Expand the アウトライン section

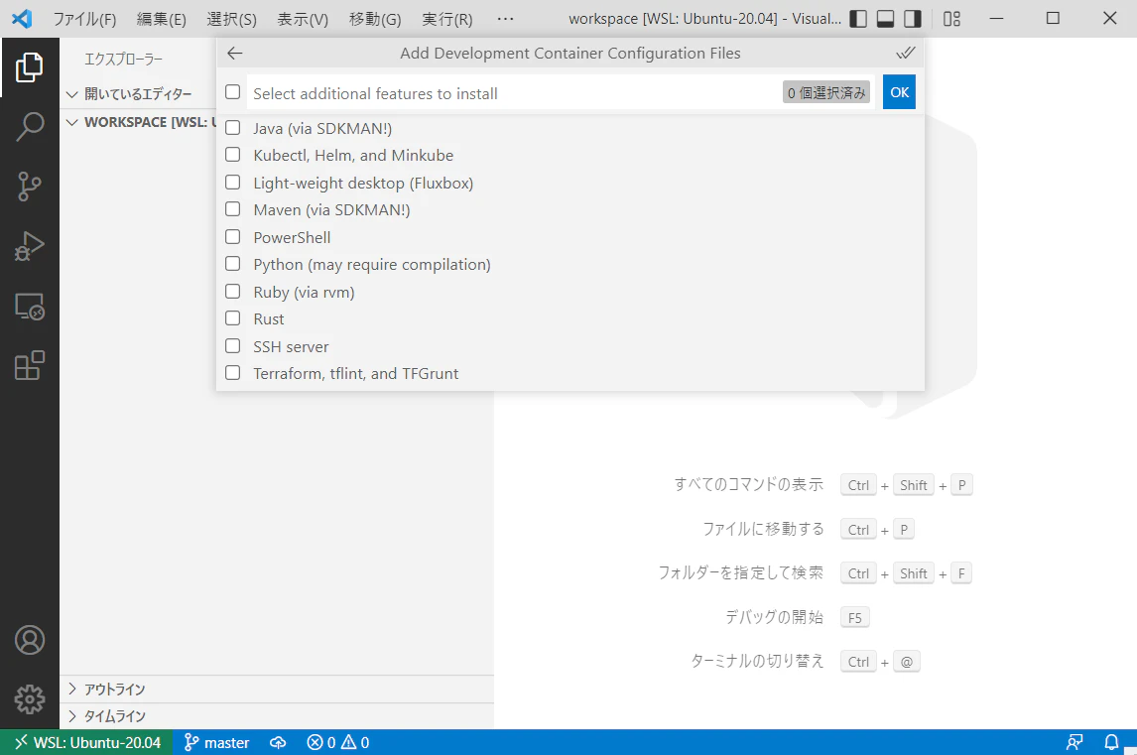click(x=276, y=689)
